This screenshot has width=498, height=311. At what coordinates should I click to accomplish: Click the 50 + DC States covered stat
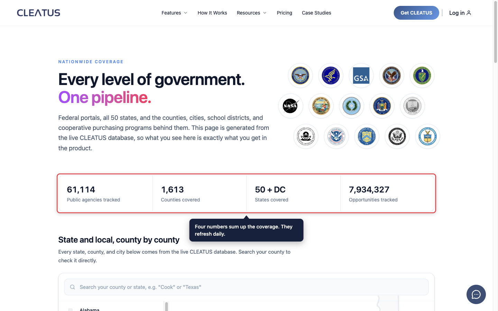(294, 194)
